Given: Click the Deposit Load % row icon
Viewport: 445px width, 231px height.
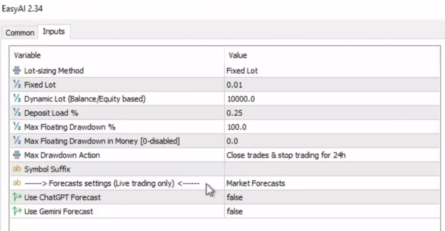Looking at the screenshot, I should tap(17, 113).
